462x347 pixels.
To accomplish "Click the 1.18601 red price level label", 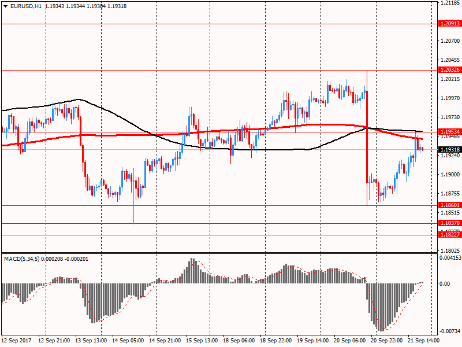I will pos(450,205).
